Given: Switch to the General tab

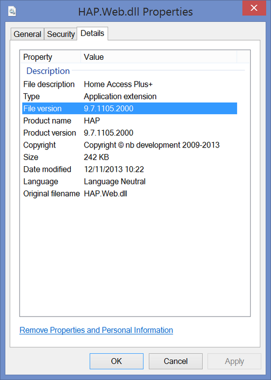Looking at the screenshot, I should (x=27, y=34).
